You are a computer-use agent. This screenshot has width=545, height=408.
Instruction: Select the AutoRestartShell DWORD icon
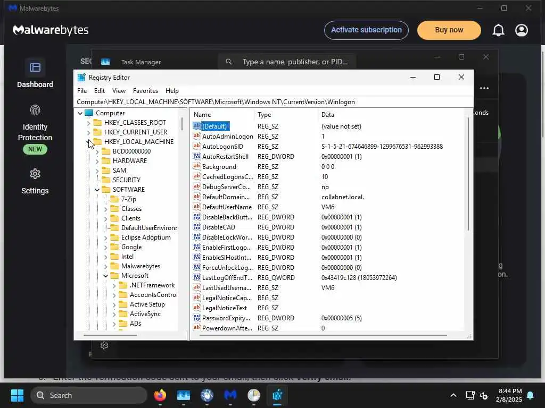point(197,157)
